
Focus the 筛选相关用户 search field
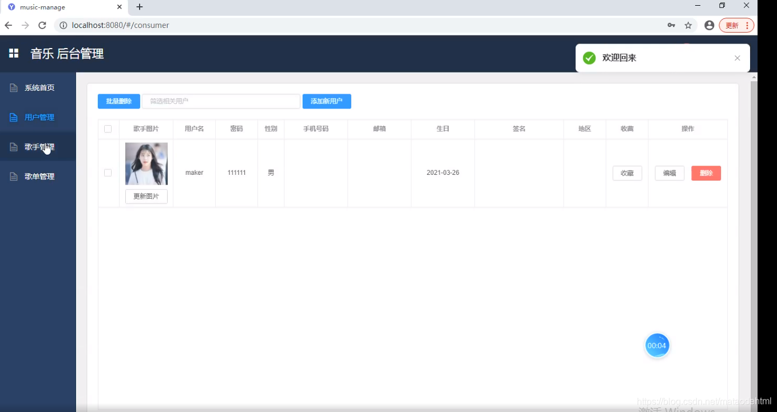click(221, 101)
